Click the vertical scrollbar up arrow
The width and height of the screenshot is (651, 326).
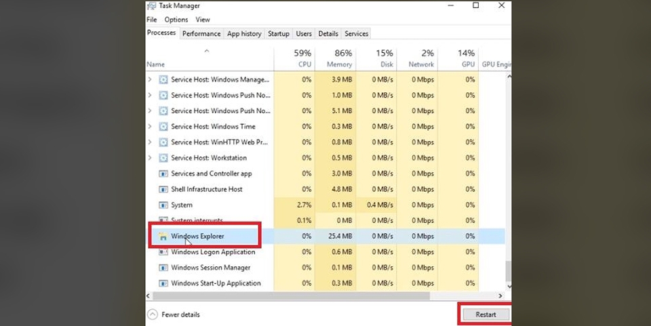[x=509, y=77]
